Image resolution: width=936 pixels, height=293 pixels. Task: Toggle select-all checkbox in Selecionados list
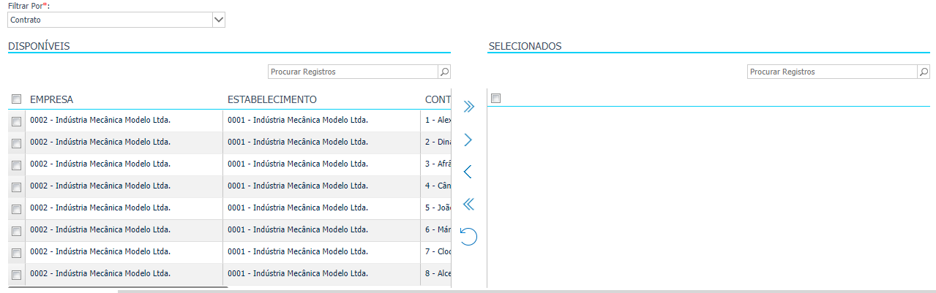point(495,99)
